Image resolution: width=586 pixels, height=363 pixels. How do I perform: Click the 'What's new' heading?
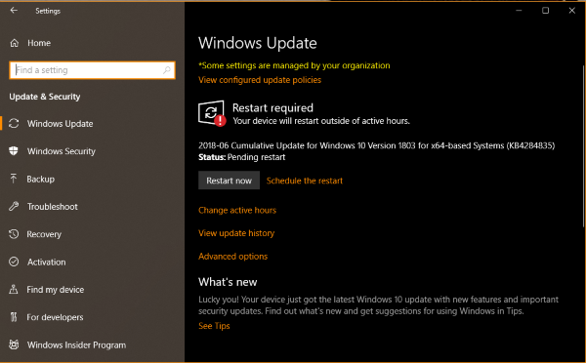228,282
